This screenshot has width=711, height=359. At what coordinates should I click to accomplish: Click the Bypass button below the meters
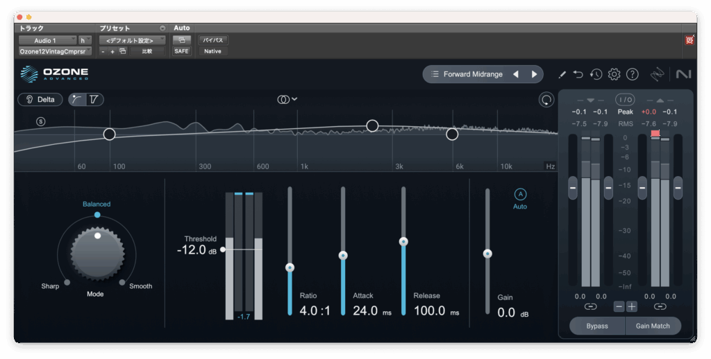click(596, 326)
